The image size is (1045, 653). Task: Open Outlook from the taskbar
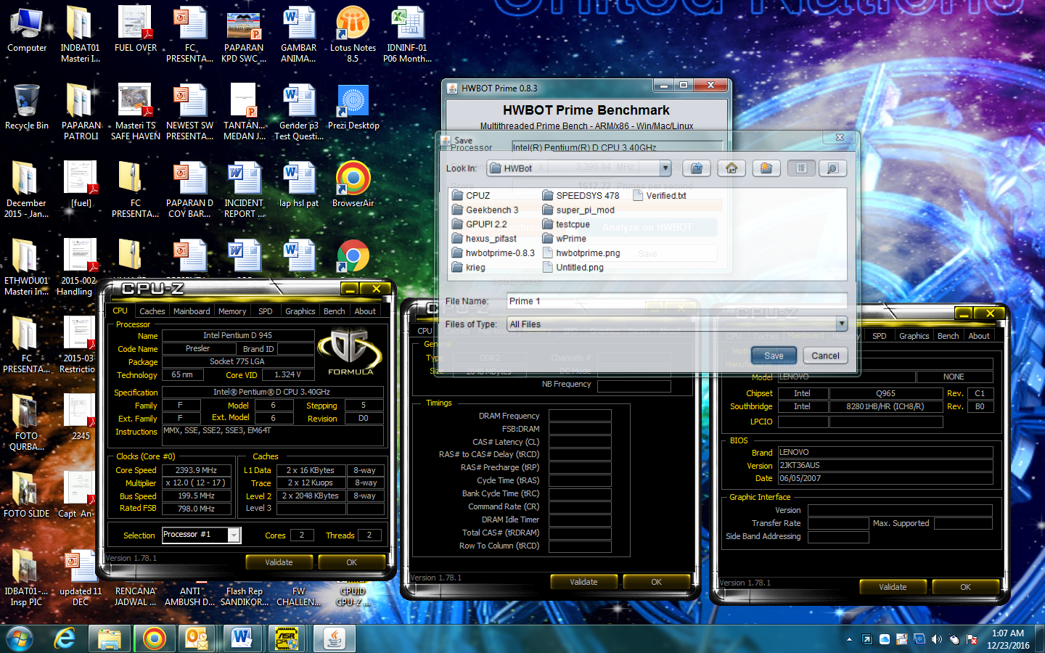tap(197, 638)
